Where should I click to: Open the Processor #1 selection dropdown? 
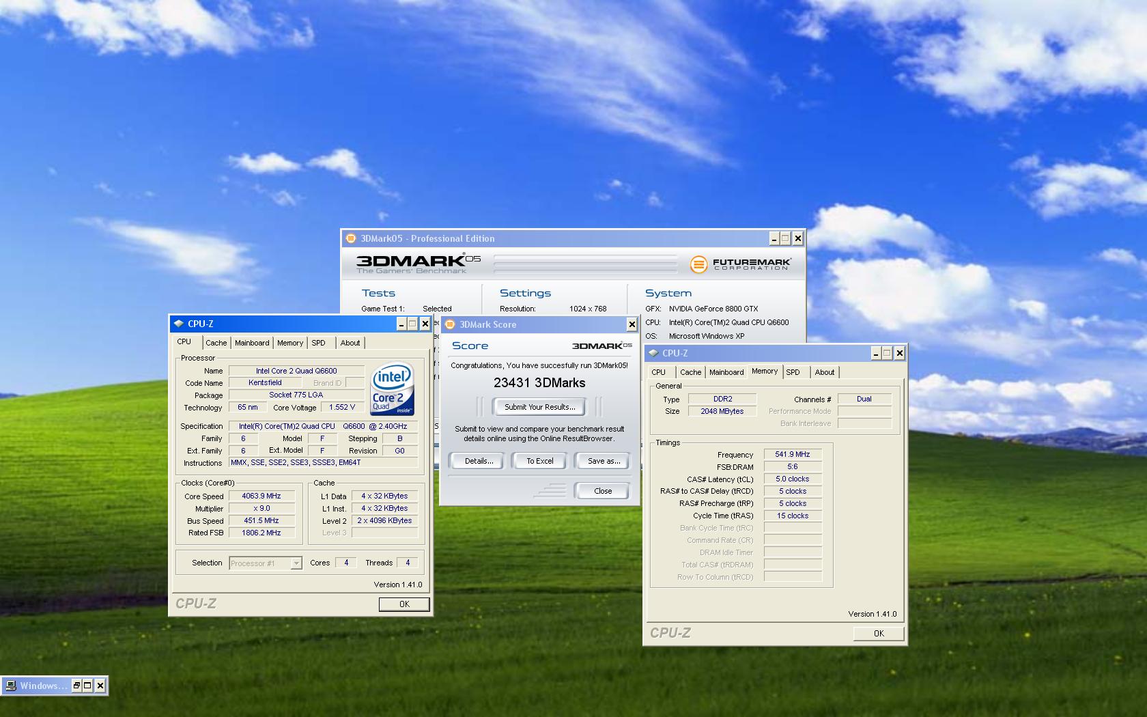click(x=296, y=563)
